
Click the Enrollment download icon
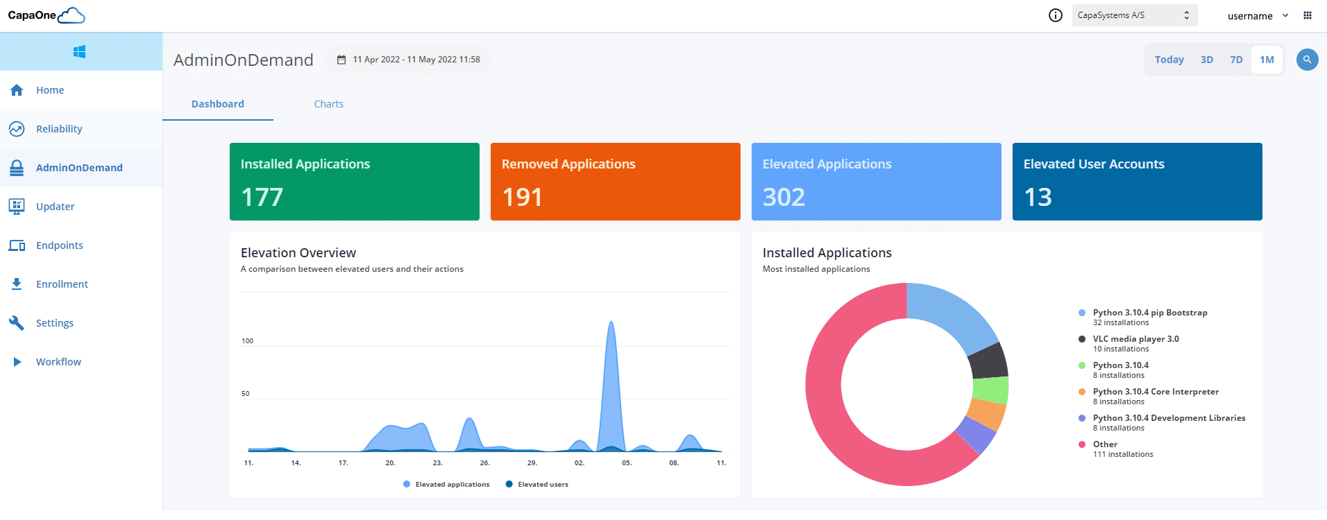tap(17, 284)
